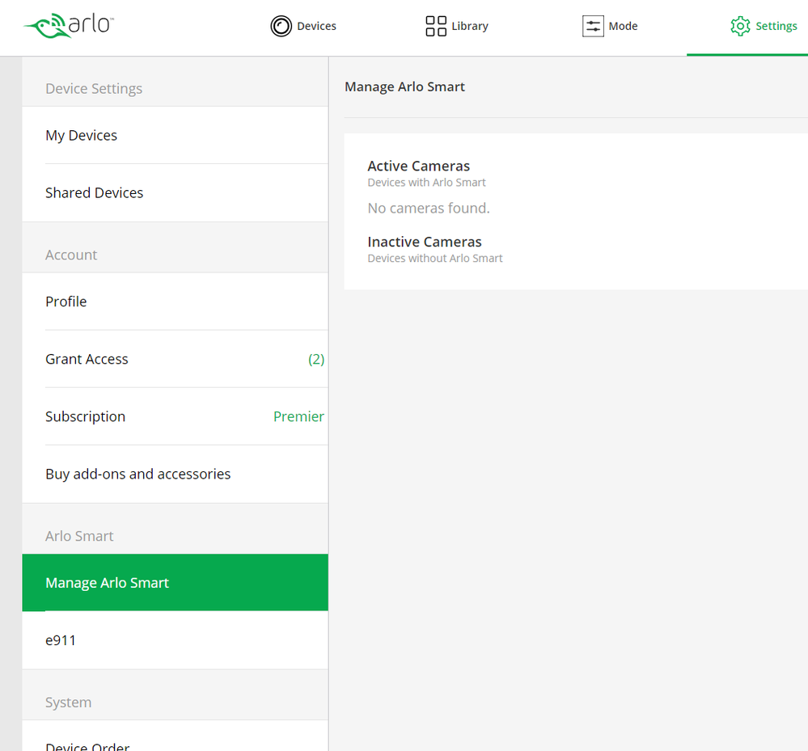Open Shared Devices in sidebar
Screen dimensions: 808x751
point(176,192)
